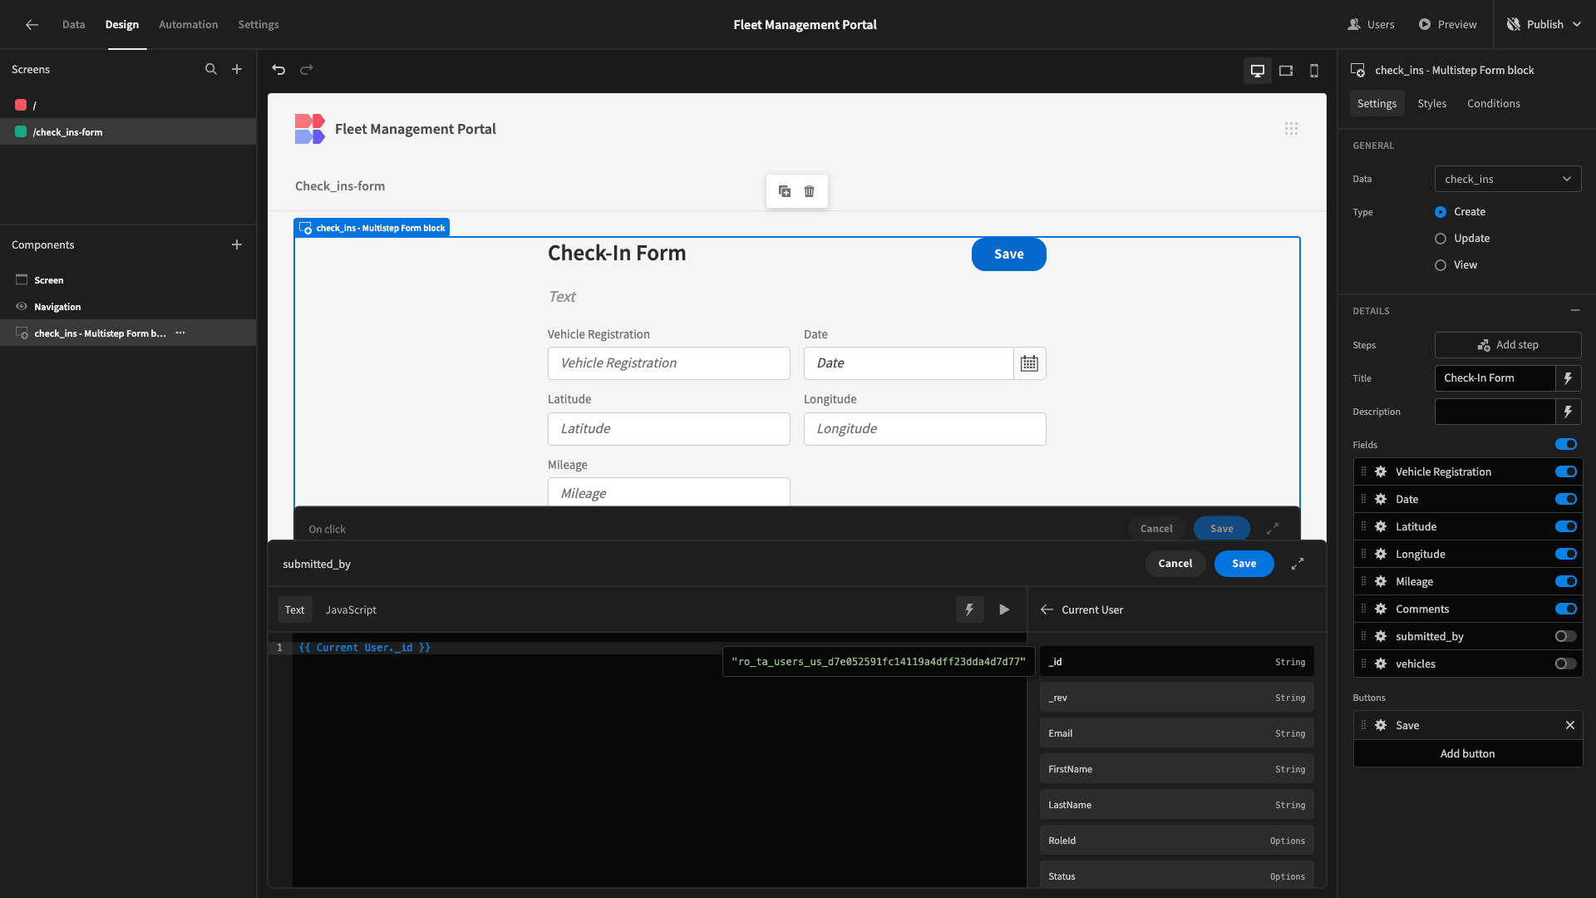Switch to Text binding mode
The width and height of the screenshot is (1596, 898).
[x=295, y=609]
